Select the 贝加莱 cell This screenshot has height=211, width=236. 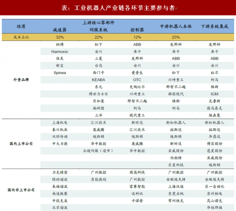tap(98, 101)
